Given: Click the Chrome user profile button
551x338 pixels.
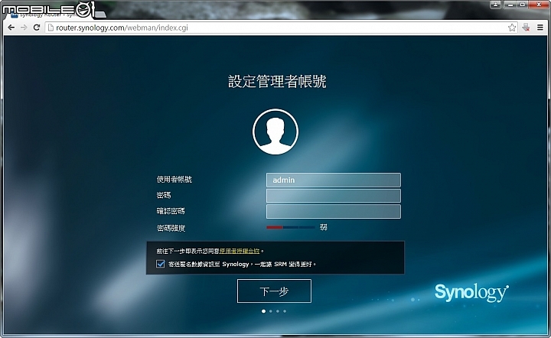Looking at the screenshot, I should tap(495, 5).
